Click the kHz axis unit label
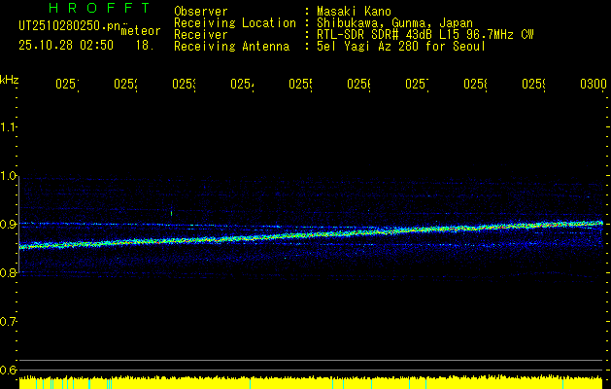The width and height of the screenshot is (611, 389). click(10, 79)
